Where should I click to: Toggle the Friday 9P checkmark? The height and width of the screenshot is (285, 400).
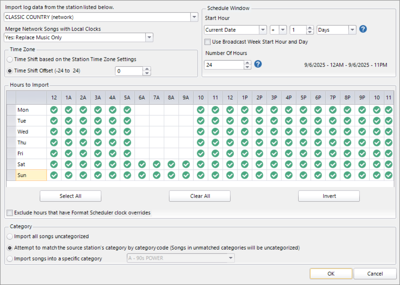pos(362,154)
